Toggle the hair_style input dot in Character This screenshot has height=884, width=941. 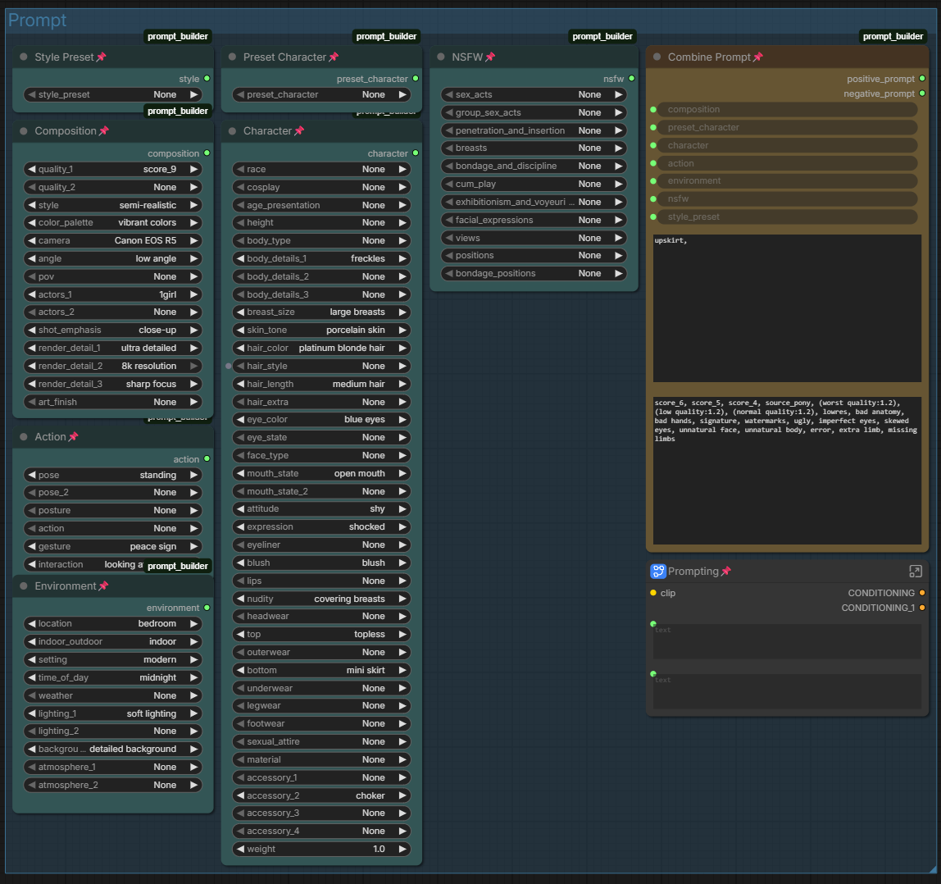click(x=228, y=367)
